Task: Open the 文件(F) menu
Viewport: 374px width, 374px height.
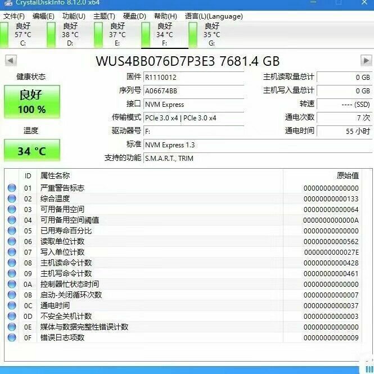Action: click(x=14, y=16)
